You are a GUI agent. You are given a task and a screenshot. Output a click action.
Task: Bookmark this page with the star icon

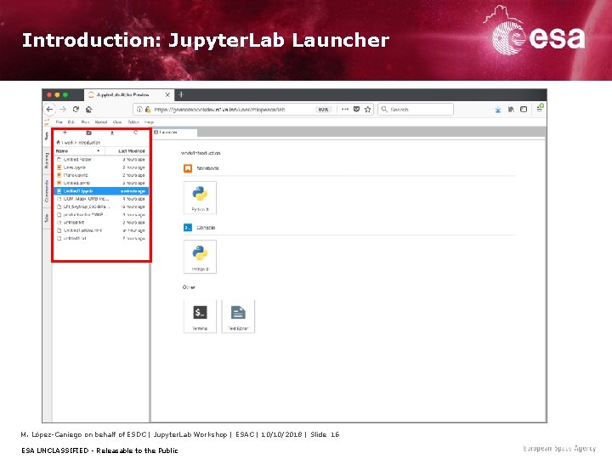367,110
